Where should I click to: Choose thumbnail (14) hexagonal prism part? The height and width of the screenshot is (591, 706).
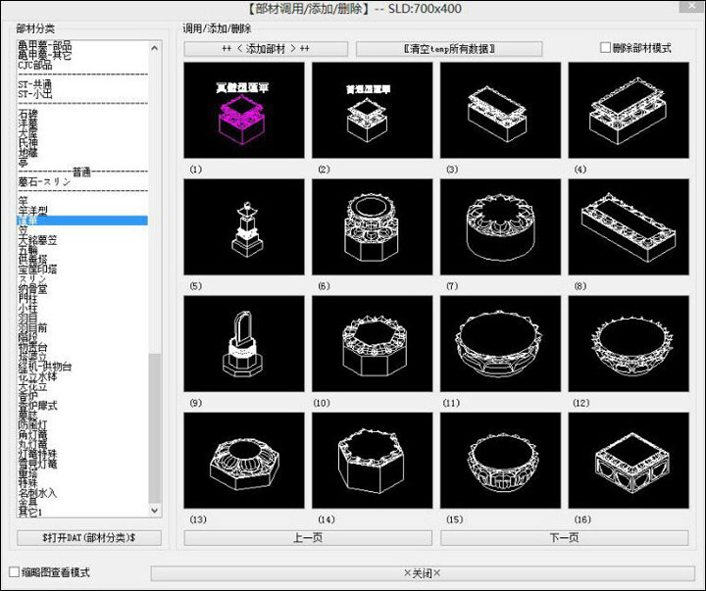click(x=372, y=461)
